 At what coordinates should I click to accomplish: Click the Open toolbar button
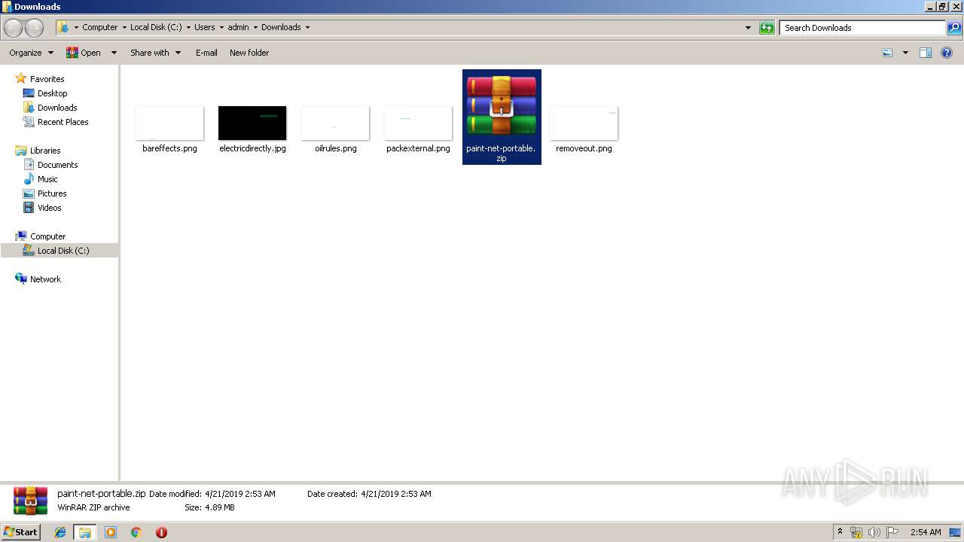84,53
